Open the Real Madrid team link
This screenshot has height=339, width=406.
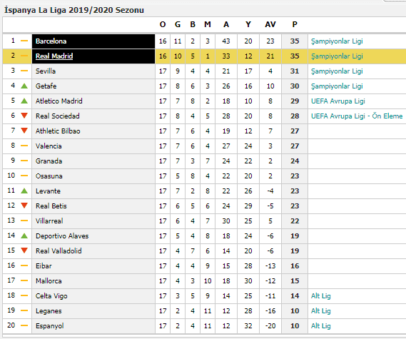[x=54, y=56]
